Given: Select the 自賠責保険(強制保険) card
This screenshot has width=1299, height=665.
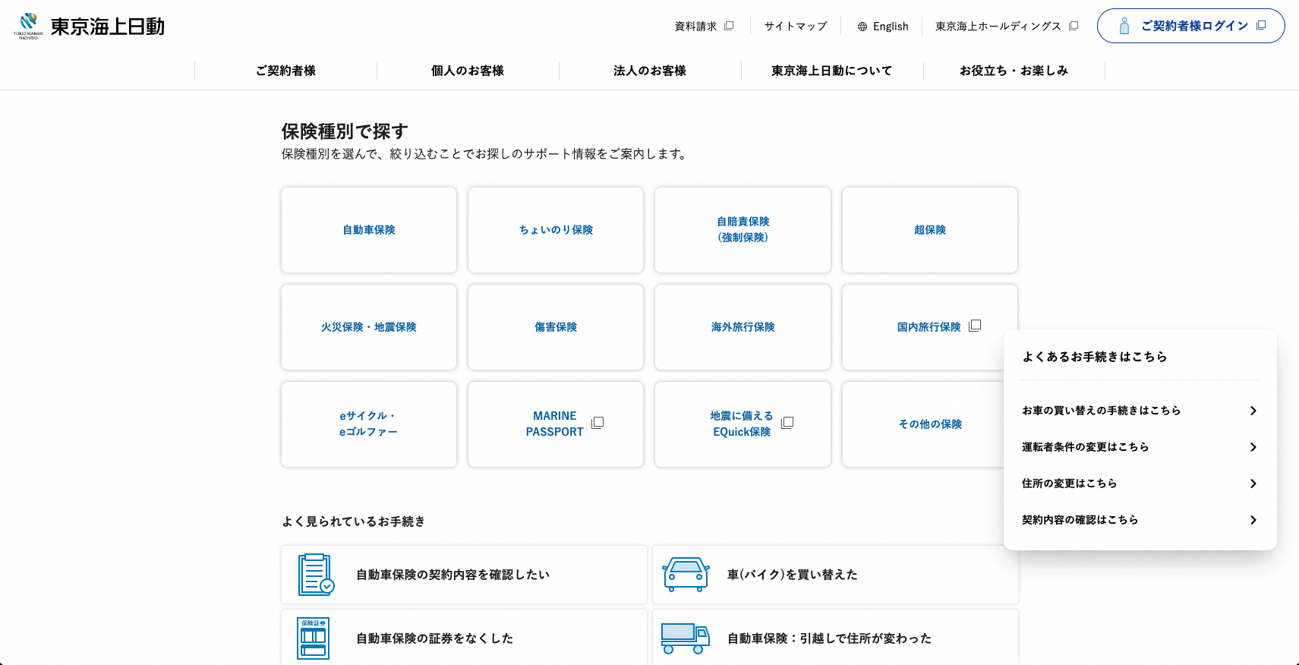Looking at the screenshot, I should click(743, 230).
